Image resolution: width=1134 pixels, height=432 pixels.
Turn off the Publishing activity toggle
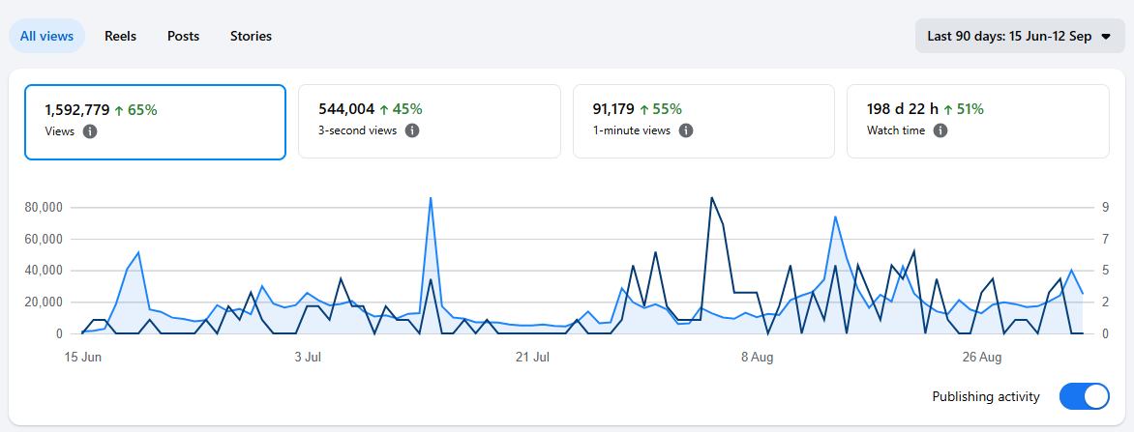point(1084,396)
